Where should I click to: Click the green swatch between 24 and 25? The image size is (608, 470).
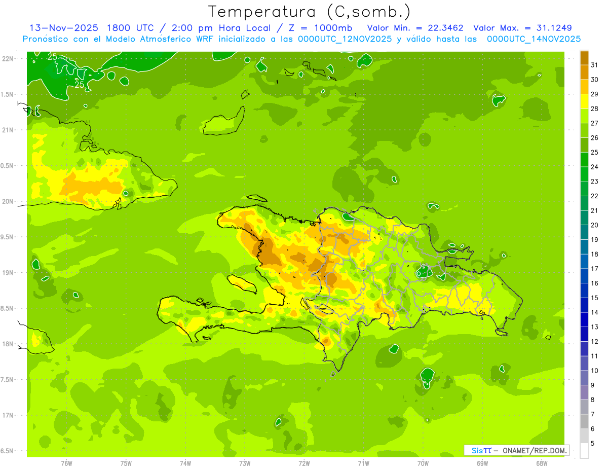pos(584,160)
